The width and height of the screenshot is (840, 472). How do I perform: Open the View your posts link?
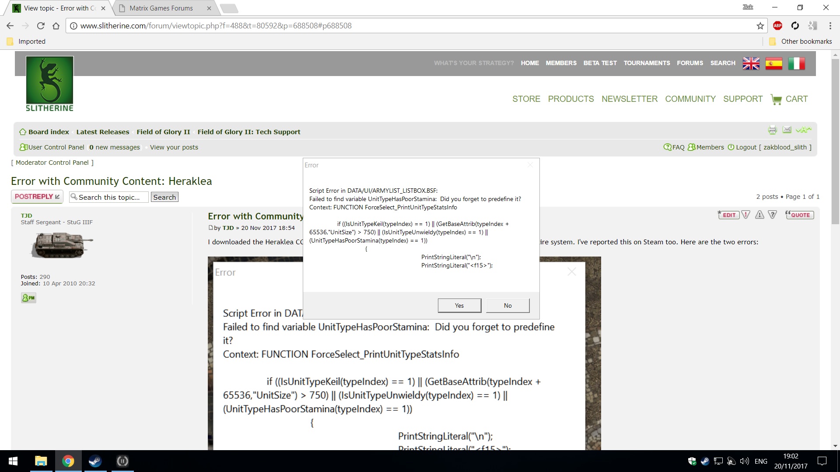(174, 147)
